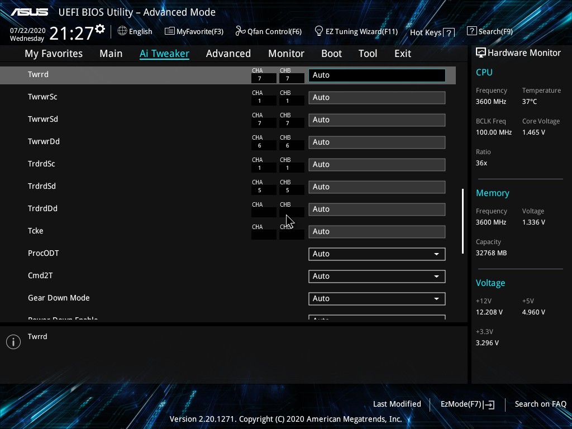Image resolution: width=572 pixels, height=429 pixels.
Task: Open Search on FAQ link
Action: click(540, 404)
